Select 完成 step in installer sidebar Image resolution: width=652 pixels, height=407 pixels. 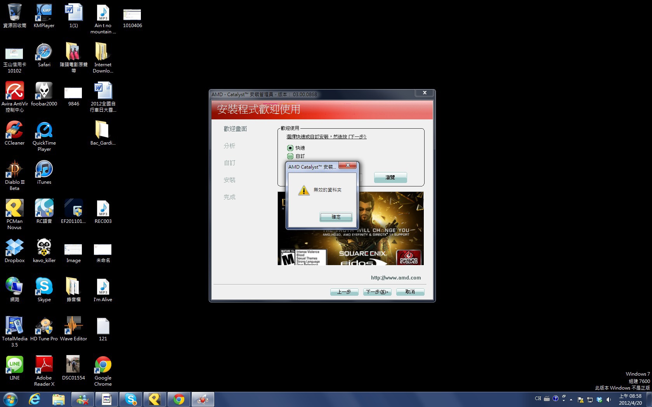pos(229,197)
